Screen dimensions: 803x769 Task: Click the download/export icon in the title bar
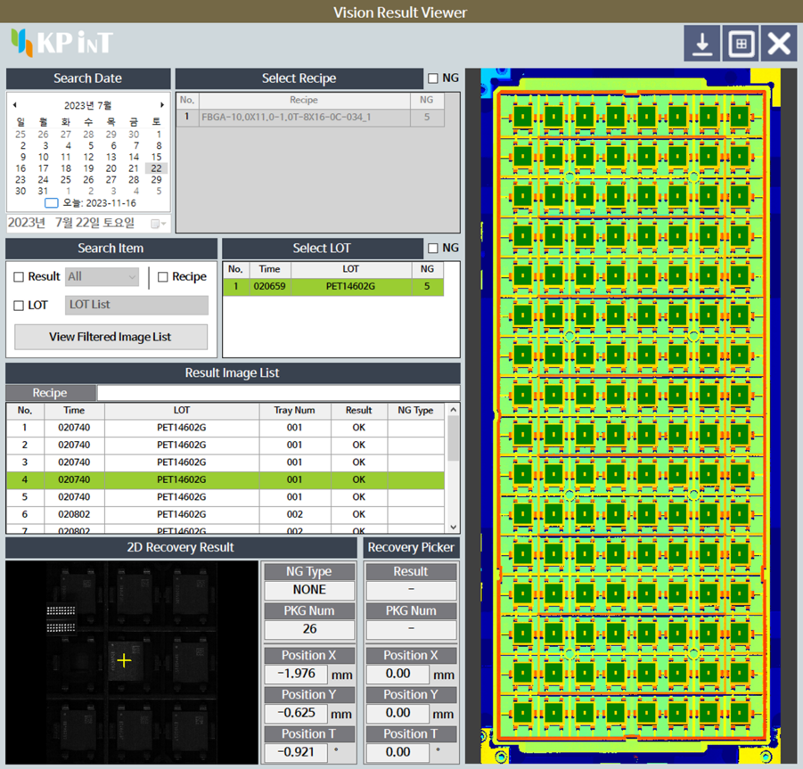coord(701,43)
